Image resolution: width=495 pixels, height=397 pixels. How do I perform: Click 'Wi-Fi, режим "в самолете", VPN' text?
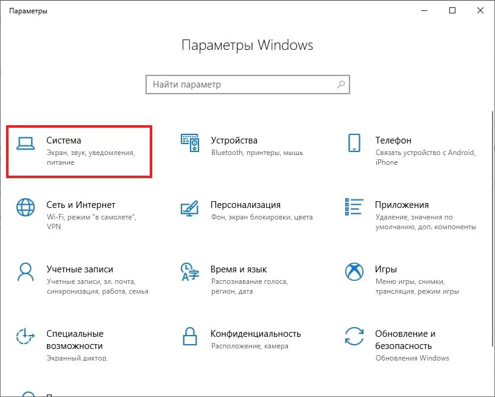(91, 222)
